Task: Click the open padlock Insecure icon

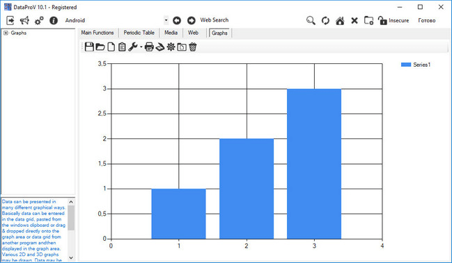Action: [x=382, y=20]
